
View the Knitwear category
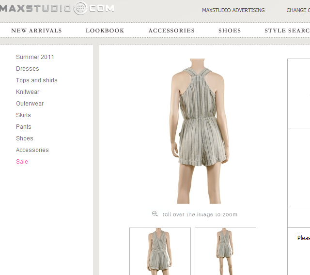[x=28, y=92]
